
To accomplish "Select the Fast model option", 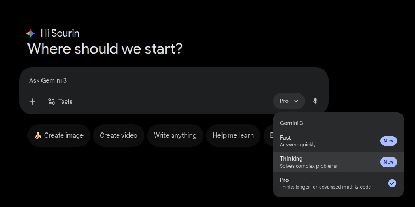I will pos(322,141).
